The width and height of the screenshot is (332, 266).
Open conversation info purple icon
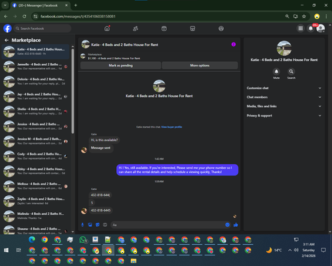(x=234, y=45)
